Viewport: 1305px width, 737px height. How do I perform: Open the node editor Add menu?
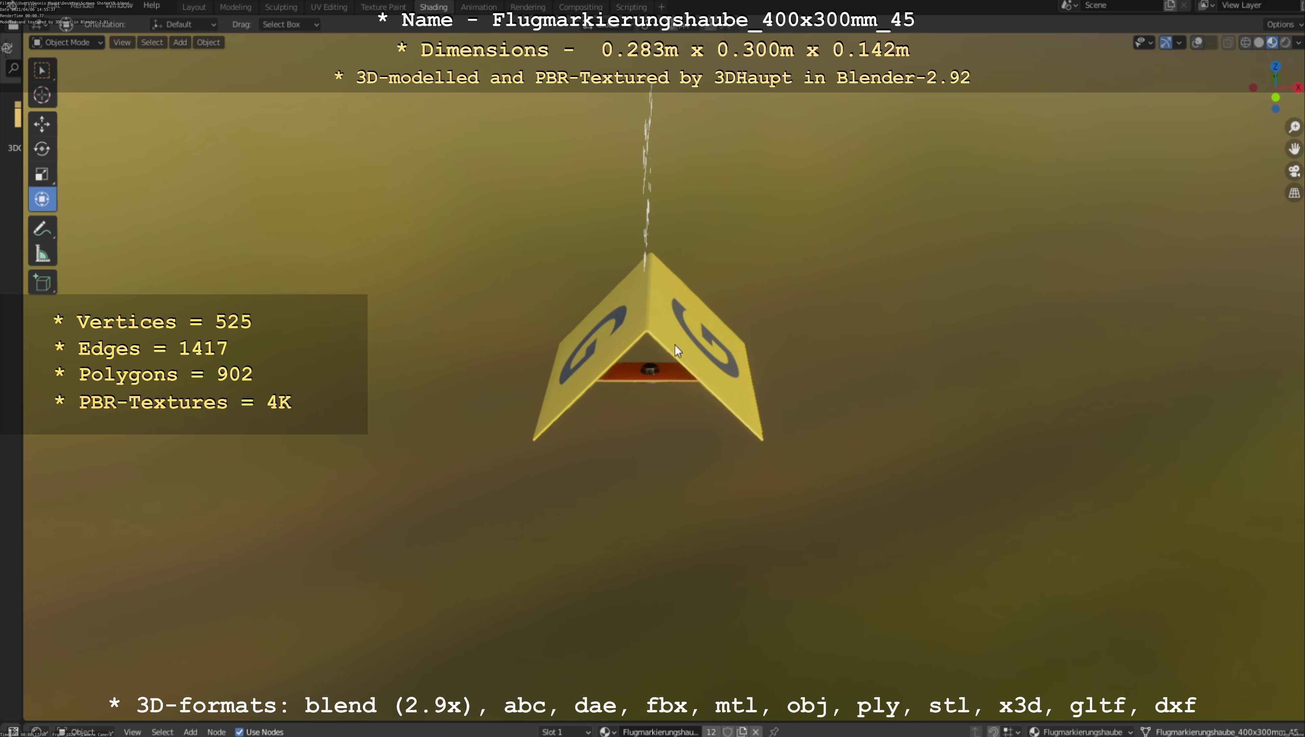191,732
